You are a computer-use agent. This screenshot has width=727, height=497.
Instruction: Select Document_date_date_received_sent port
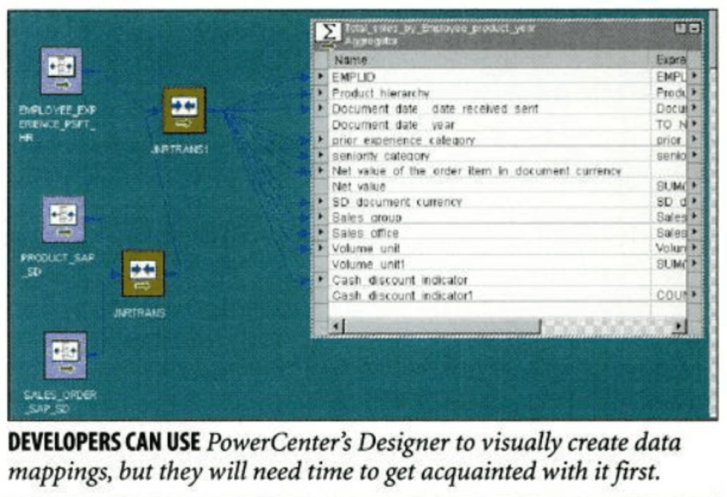(x=435, y=108)
